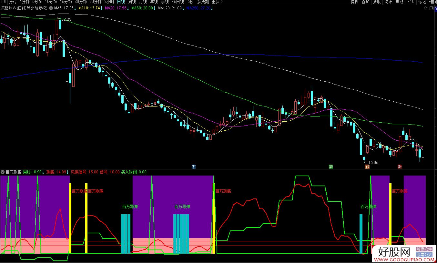The width and height of the screenshot is (437, 263).
Task: Click the 15.95 low price label
Action: click(373, 162)
